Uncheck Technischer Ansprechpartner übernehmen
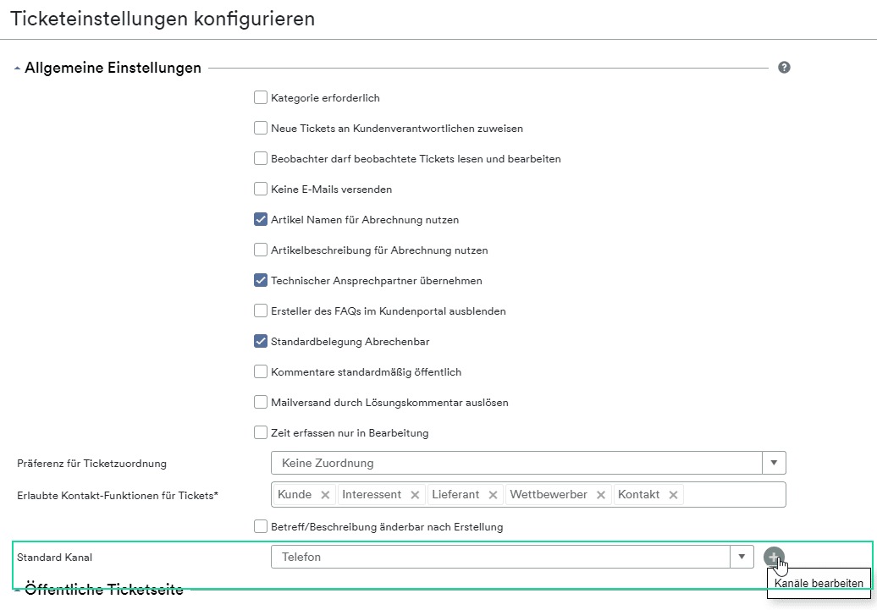 click(261, 281)
